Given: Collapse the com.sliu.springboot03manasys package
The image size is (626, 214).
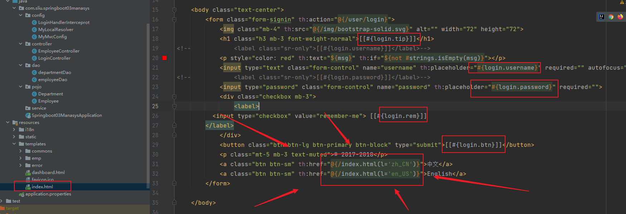Looking at the screenshot, I should 14,8.
